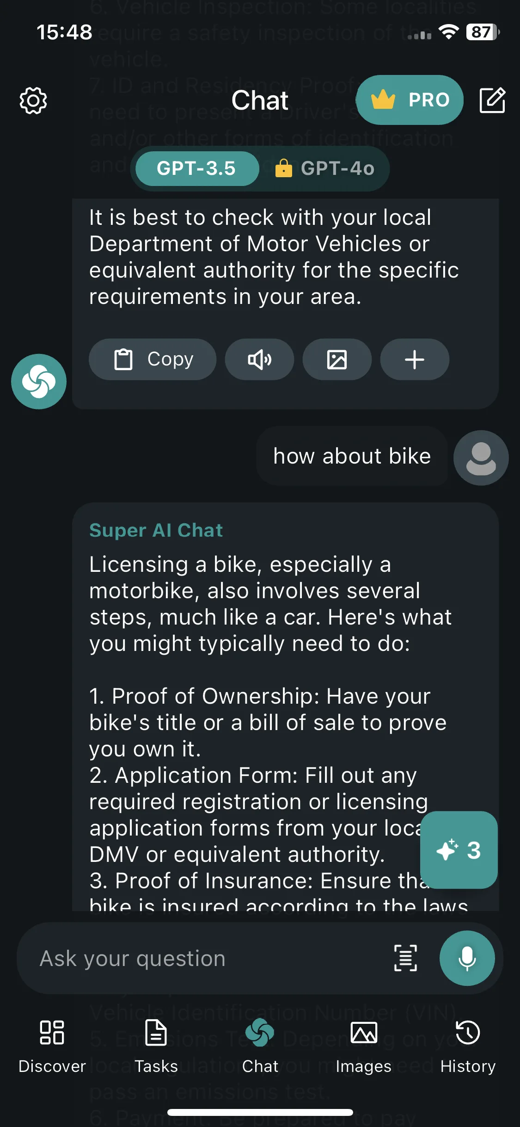Image resolution: width=520 pixels, height=1127 pixels.
Task: Tap the scan text icon in input bar
Action: [x=405, y=958]
